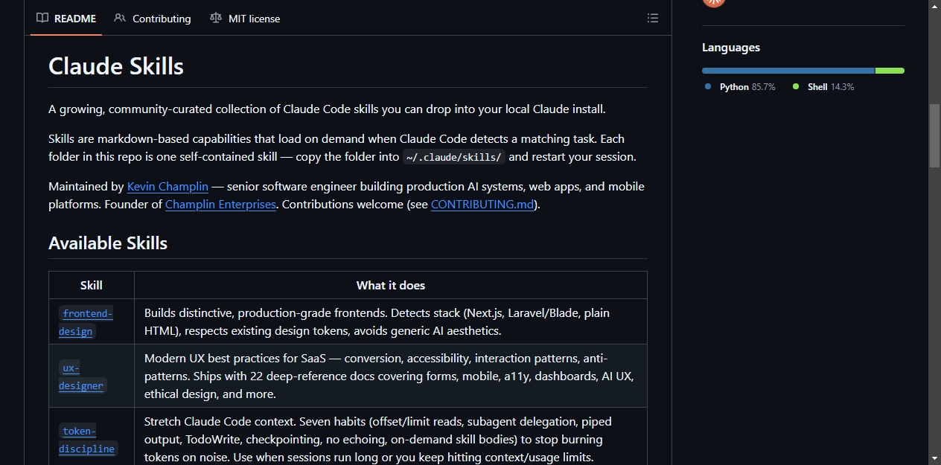Open the frontend-design skill link
This screenshot has height=465, width=941.
86,322
